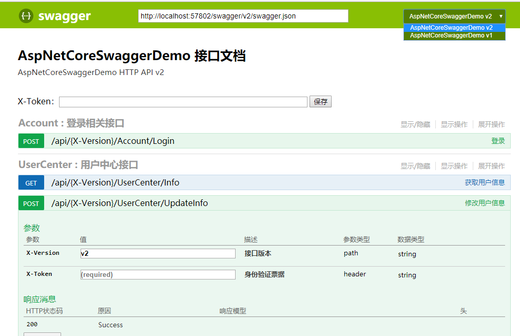Image resolution: width=520 pixels, height=336 pixels.
Task: Click POST badge of Account/Login endpoint
Action: coord(31,141)
